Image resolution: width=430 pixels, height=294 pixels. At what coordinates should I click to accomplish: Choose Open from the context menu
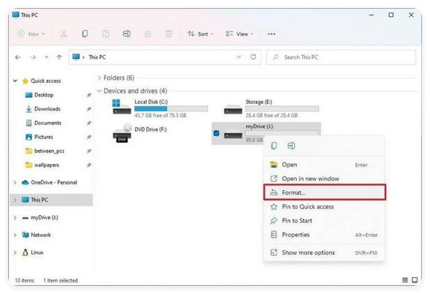coord(324,164)
